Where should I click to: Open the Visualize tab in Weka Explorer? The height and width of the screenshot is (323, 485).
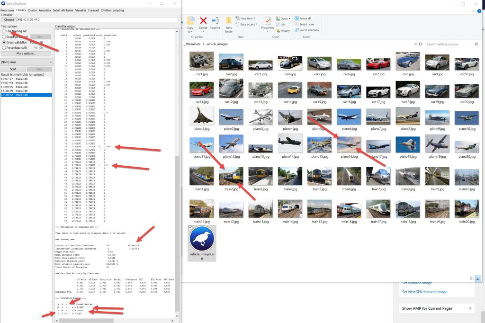tap(81, 10)
